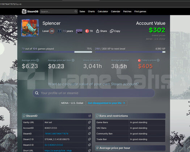Viewport: 190px width, 152px height.
Task: Copy the Steam2 ID value
Action: pos(89,139)
